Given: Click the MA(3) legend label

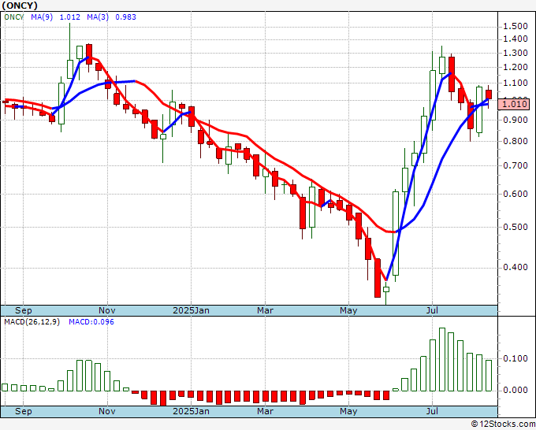Looking at the screenshot, I should (x=98, y=17).
